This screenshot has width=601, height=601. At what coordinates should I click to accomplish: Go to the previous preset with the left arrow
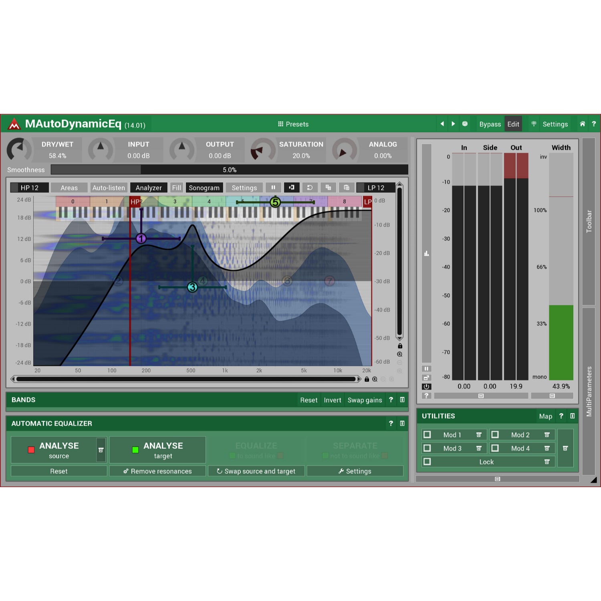pyautogui.click(x=442, y=124)
